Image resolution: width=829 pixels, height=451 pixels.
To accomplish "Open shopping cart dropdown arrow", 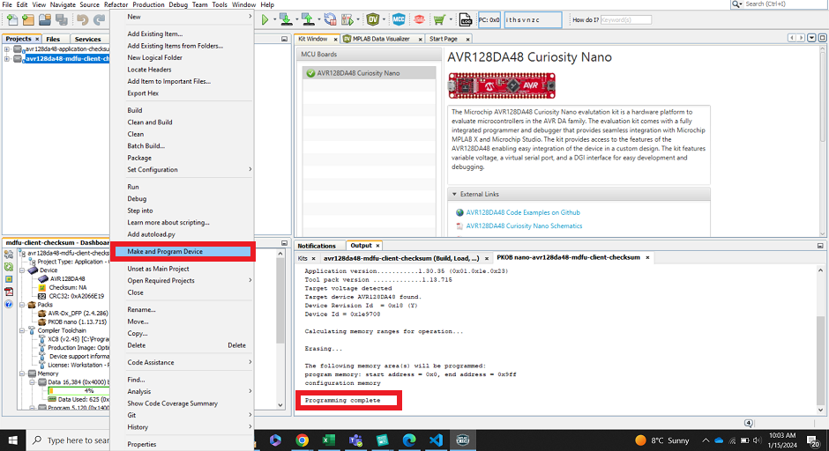I will 451,20.
